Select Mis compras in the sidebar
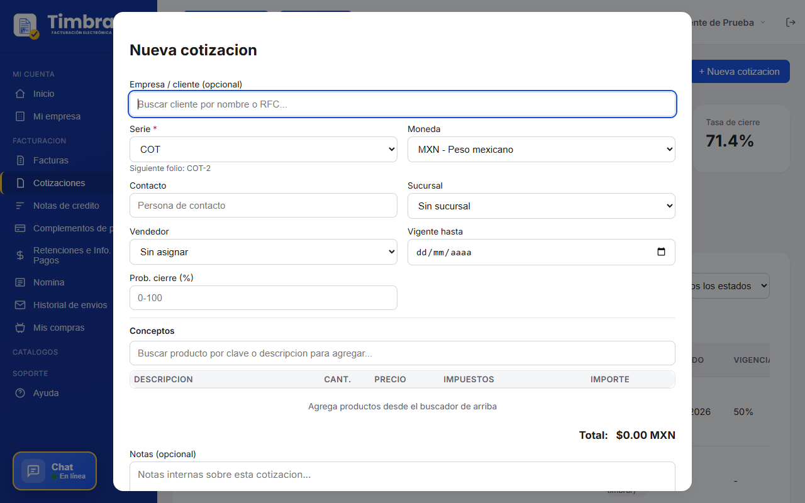This screenshot has width=805, height=503. [58, 328]
